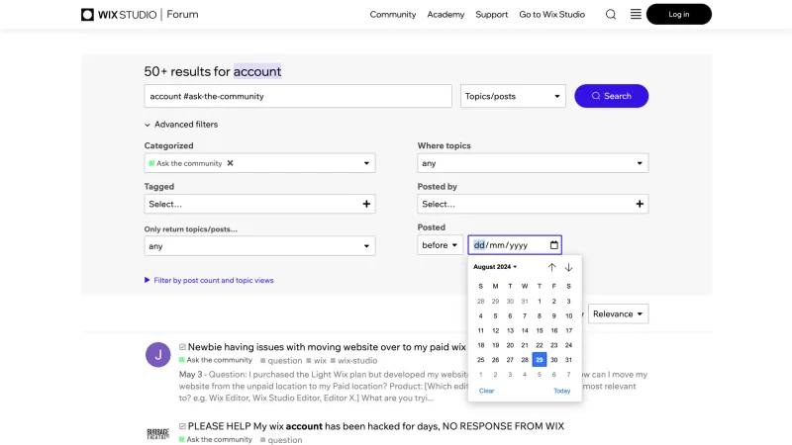Viewport: 792px width, 445px height.
Task: Click the search query input field
Action: click(x=298, y=96)
